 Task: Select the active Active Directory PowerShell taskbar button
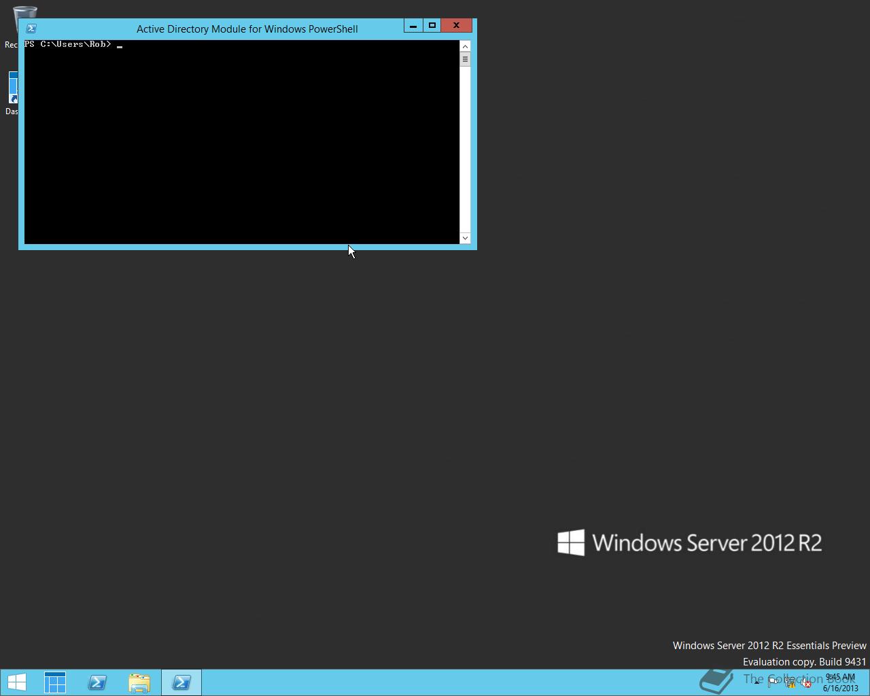(x=181, y=682)
